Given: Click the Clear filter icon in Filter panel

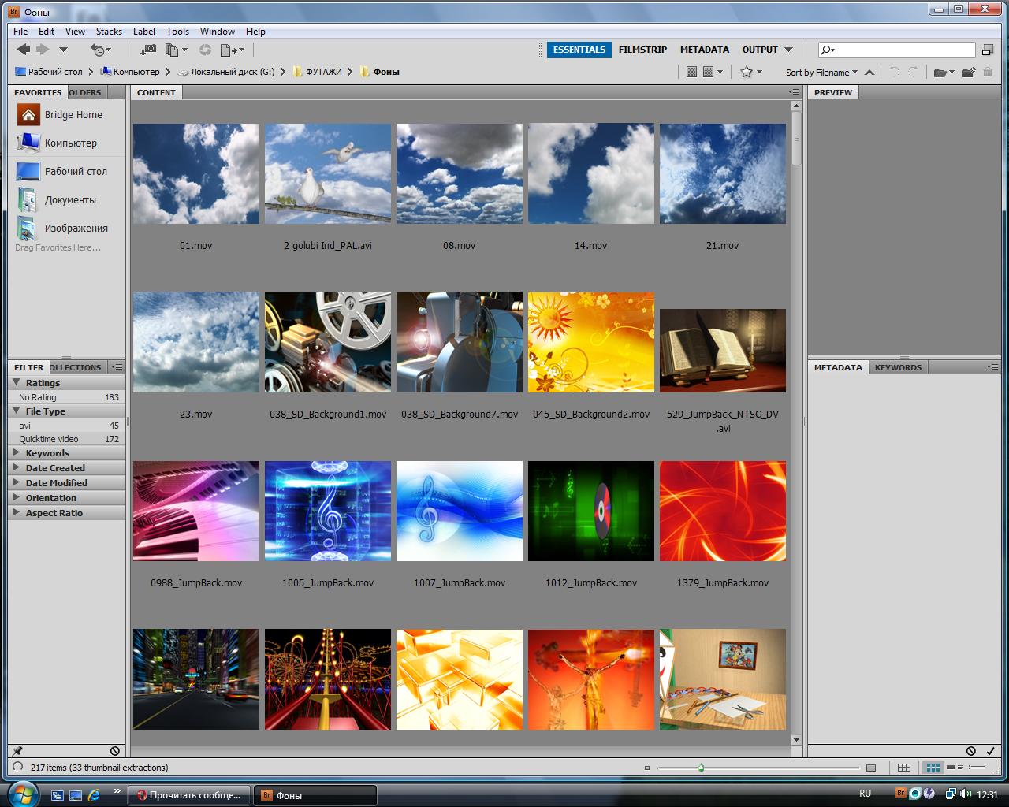Looking at the screenshot, I should [115, 751].
